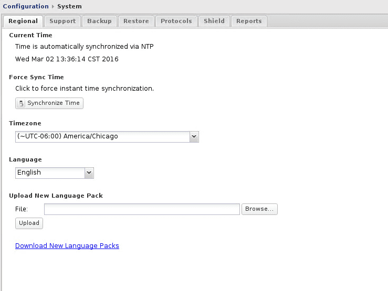Click the Timezone dropdown arrow
Viewport: 388px width, 291px height.
(x=194, y=136)
